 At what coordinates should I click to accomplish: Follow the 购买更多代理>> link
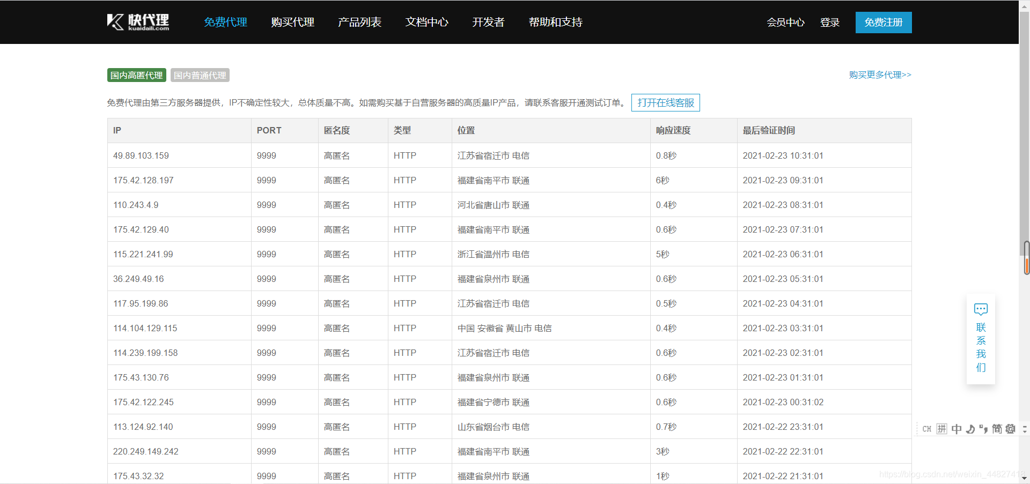(x=880, y=75)
